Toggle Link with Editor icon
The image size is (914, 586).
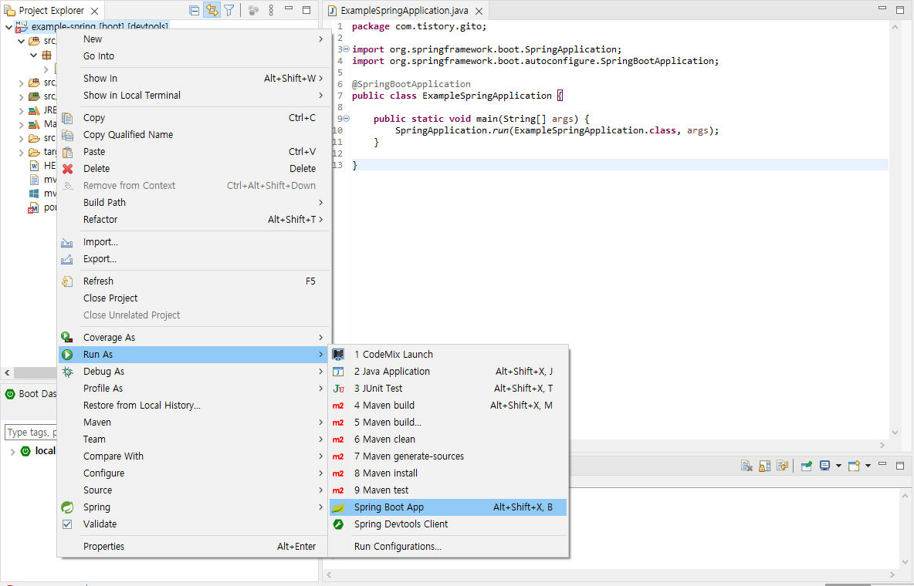point(212,11)
